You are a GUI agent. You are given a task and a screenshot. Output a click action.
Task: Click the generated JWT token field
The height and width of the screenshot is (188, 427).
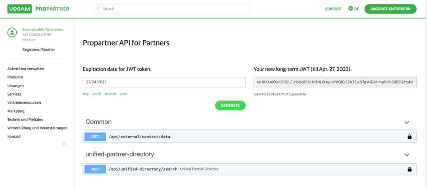click(335, 82)
